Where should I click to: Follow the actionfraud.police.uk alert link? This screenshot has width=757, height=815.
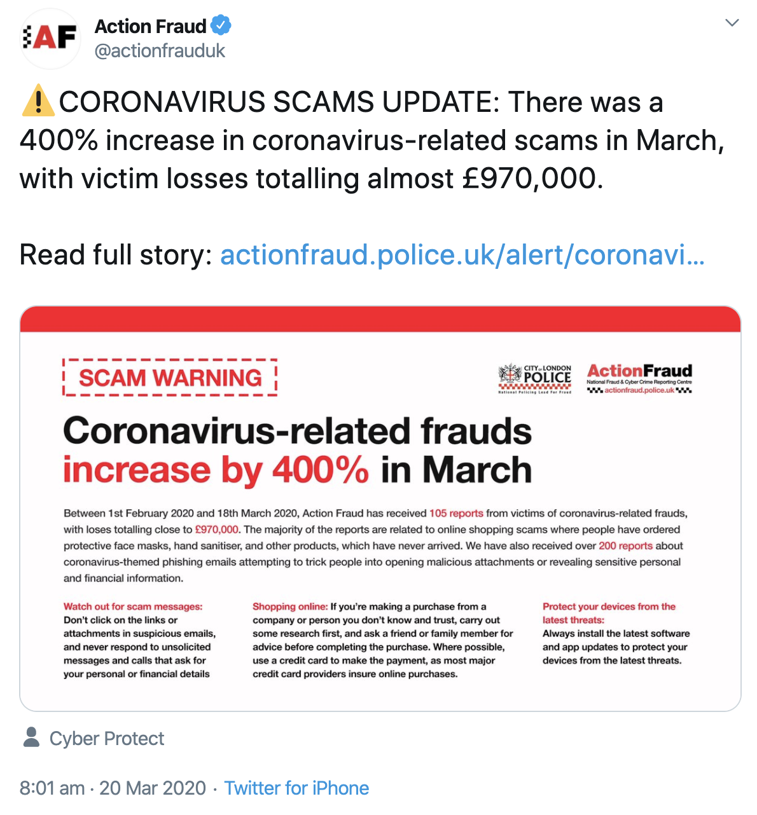462,255
